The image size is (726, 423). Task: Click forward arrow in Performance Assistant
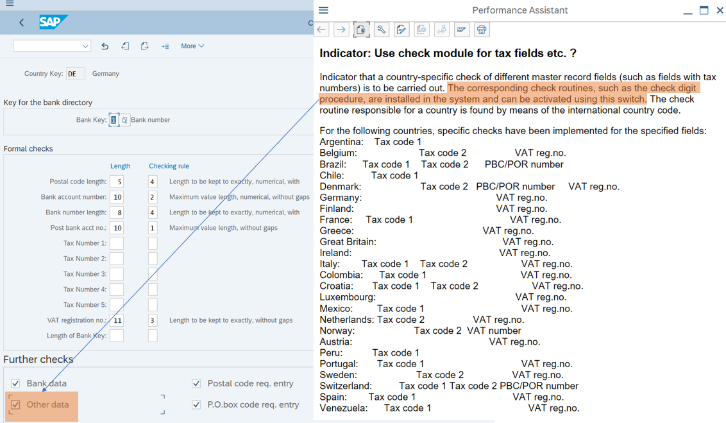pos(341,30)
